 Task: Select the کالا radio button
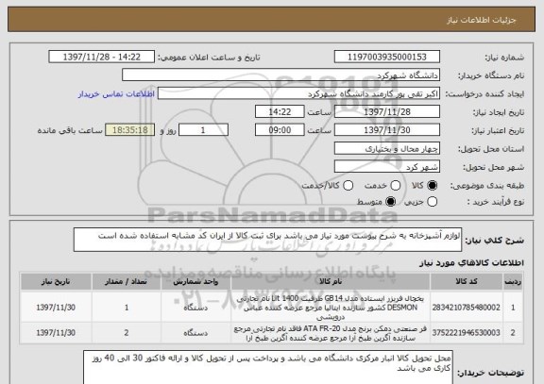tap(433, 186)
